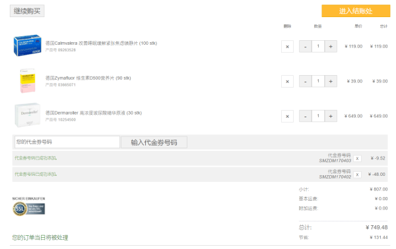Proceed via the orange 进入结账处 checkout button
The image size is (396, 249).
tap(356, 11)
